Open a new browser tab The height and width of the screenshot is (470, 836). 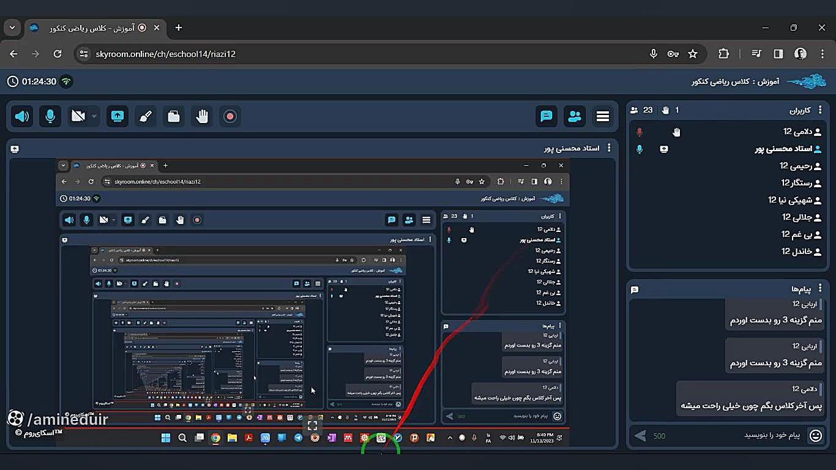[179, 28]
